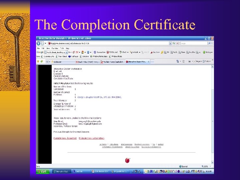Click Printable View (formatted) link
Image resolution: width=240 pixels, height=180 pixels.
pyautogui.click(x=65, y=138)
